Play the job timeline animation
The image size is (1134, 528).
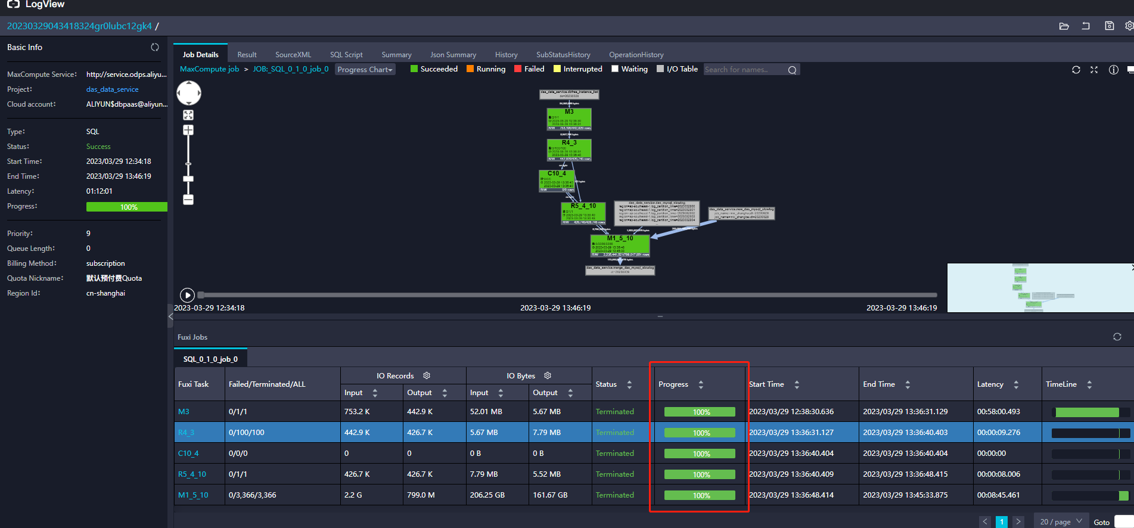tap(187, 295)
